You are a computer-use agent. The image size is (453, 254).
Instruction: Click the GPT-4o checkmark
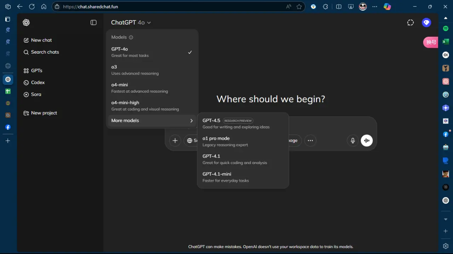[190, 52]
